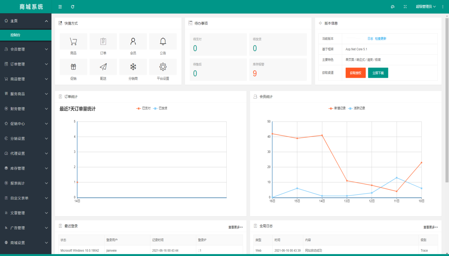Open the 商品 shopping cart shortcut
Screen dimensions: 449x256
pyautogui.click(x=73, y=42)
